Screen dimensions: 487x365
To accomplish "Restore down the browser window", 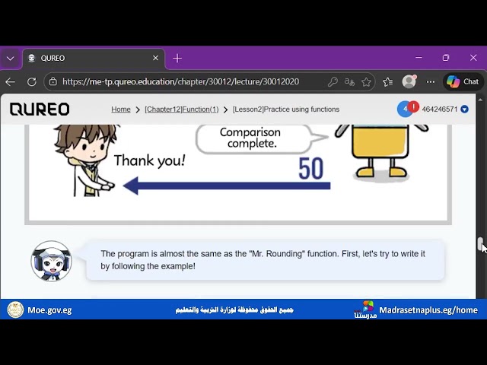I will tap(446, 58).
